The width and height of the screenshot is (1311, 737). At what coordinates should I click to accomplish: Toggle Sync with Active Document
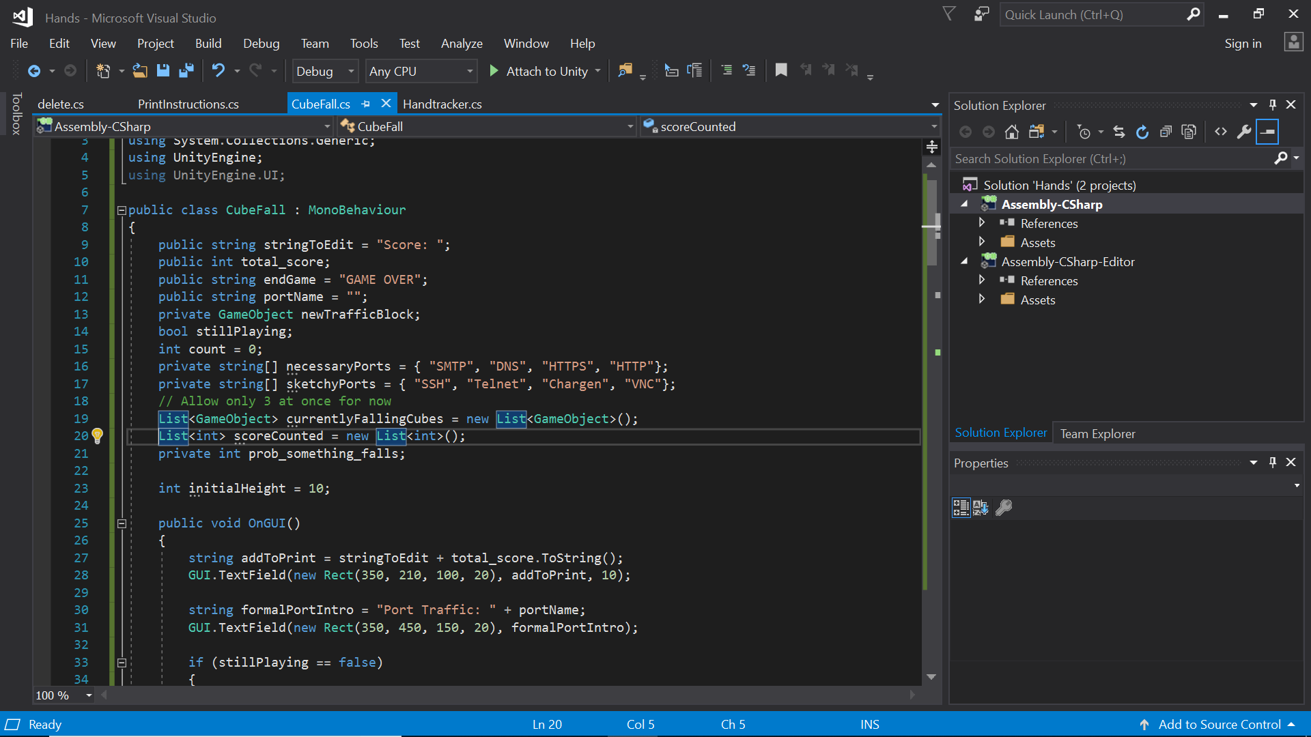(x=1118, y=132)
